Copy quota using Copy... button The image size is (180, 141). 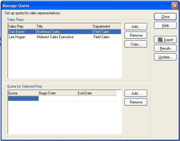click(136, 44)
